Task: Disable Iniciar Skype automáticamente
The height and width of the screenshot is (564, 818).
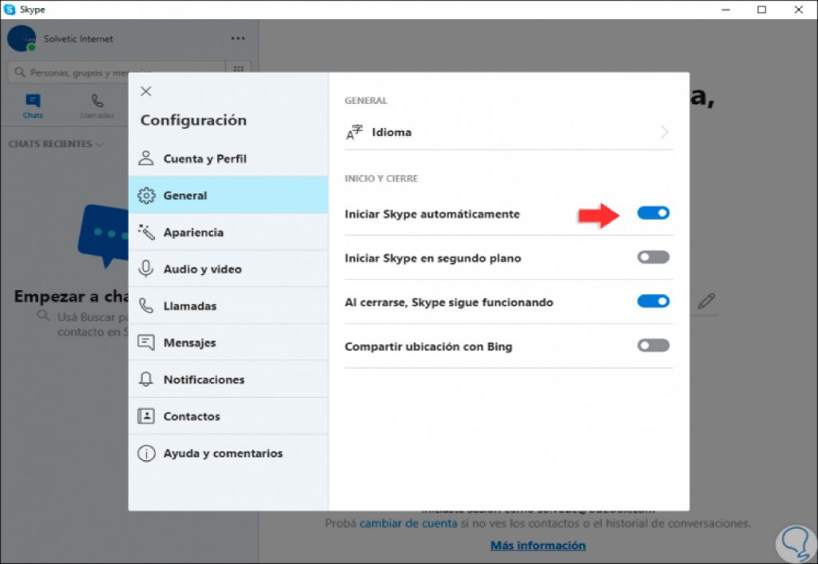Action: pos(653,212)
